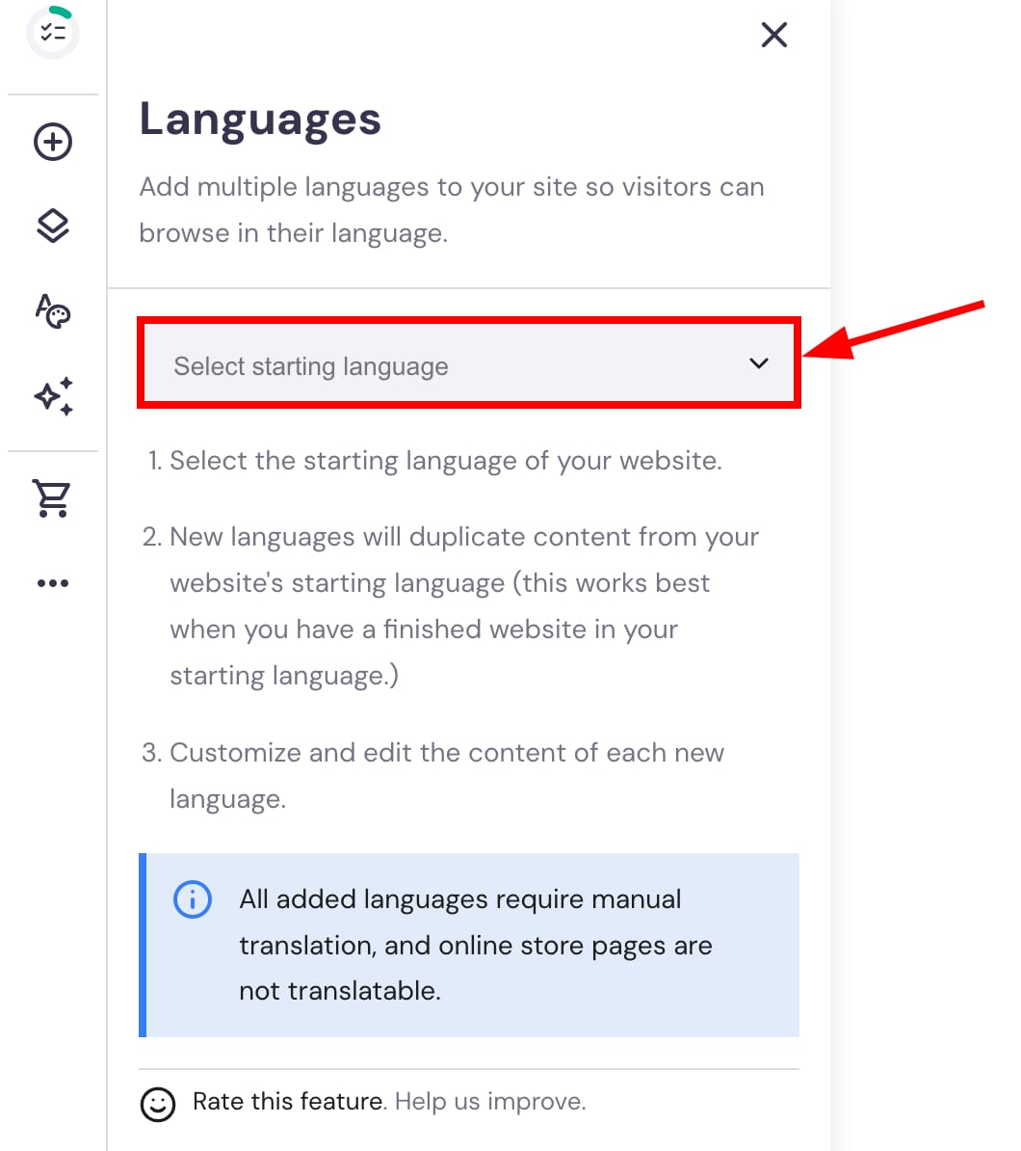View setup progress via the checklist icon

[52, 32]
